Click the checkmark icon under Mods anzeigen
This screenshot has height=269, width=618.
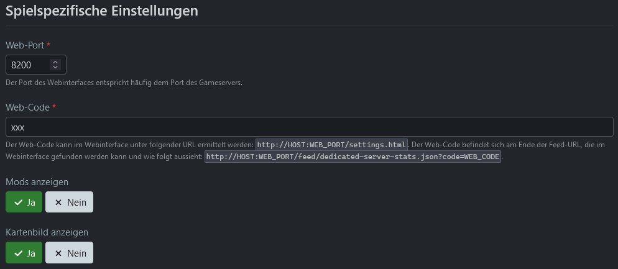[19, 203]
